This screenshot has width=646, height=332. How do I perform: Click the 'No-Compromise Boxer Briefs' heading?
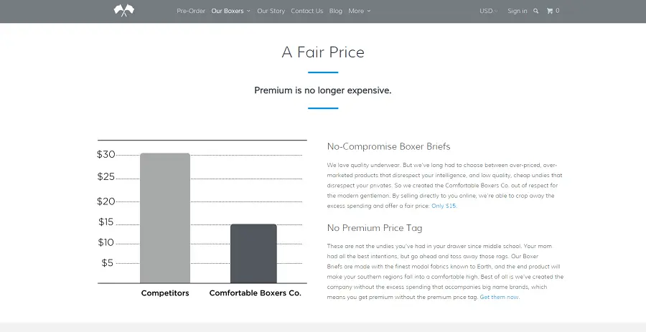pyautogui.click(x=388, y=146)
